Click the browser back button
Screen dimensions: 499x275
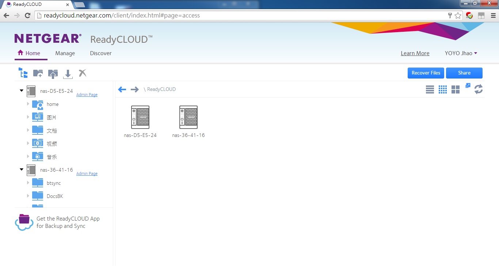[6, 15]
